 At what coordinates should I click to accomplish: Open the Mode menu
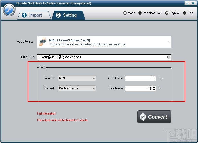(129, 13)
